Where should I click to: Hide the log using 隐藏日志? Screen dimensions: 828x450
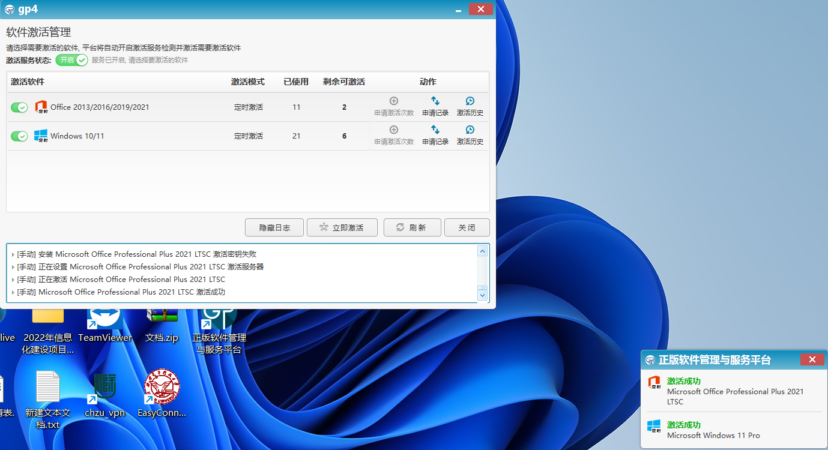click(x=274, y=227)
